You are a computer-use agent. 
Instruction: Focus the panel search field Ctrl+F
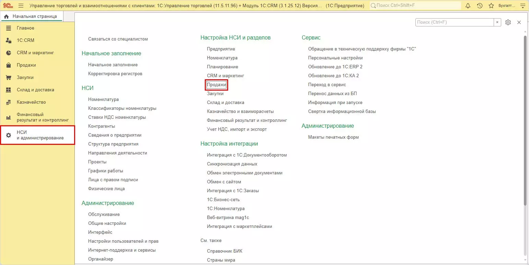coord(455,22)
